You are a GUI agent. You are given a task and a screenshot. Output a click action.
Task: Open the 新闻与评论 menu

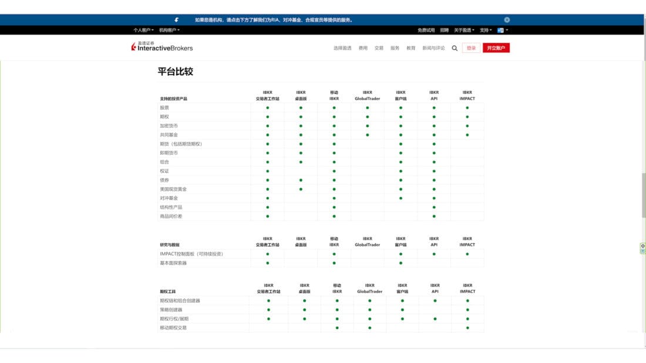pos(433,48)
